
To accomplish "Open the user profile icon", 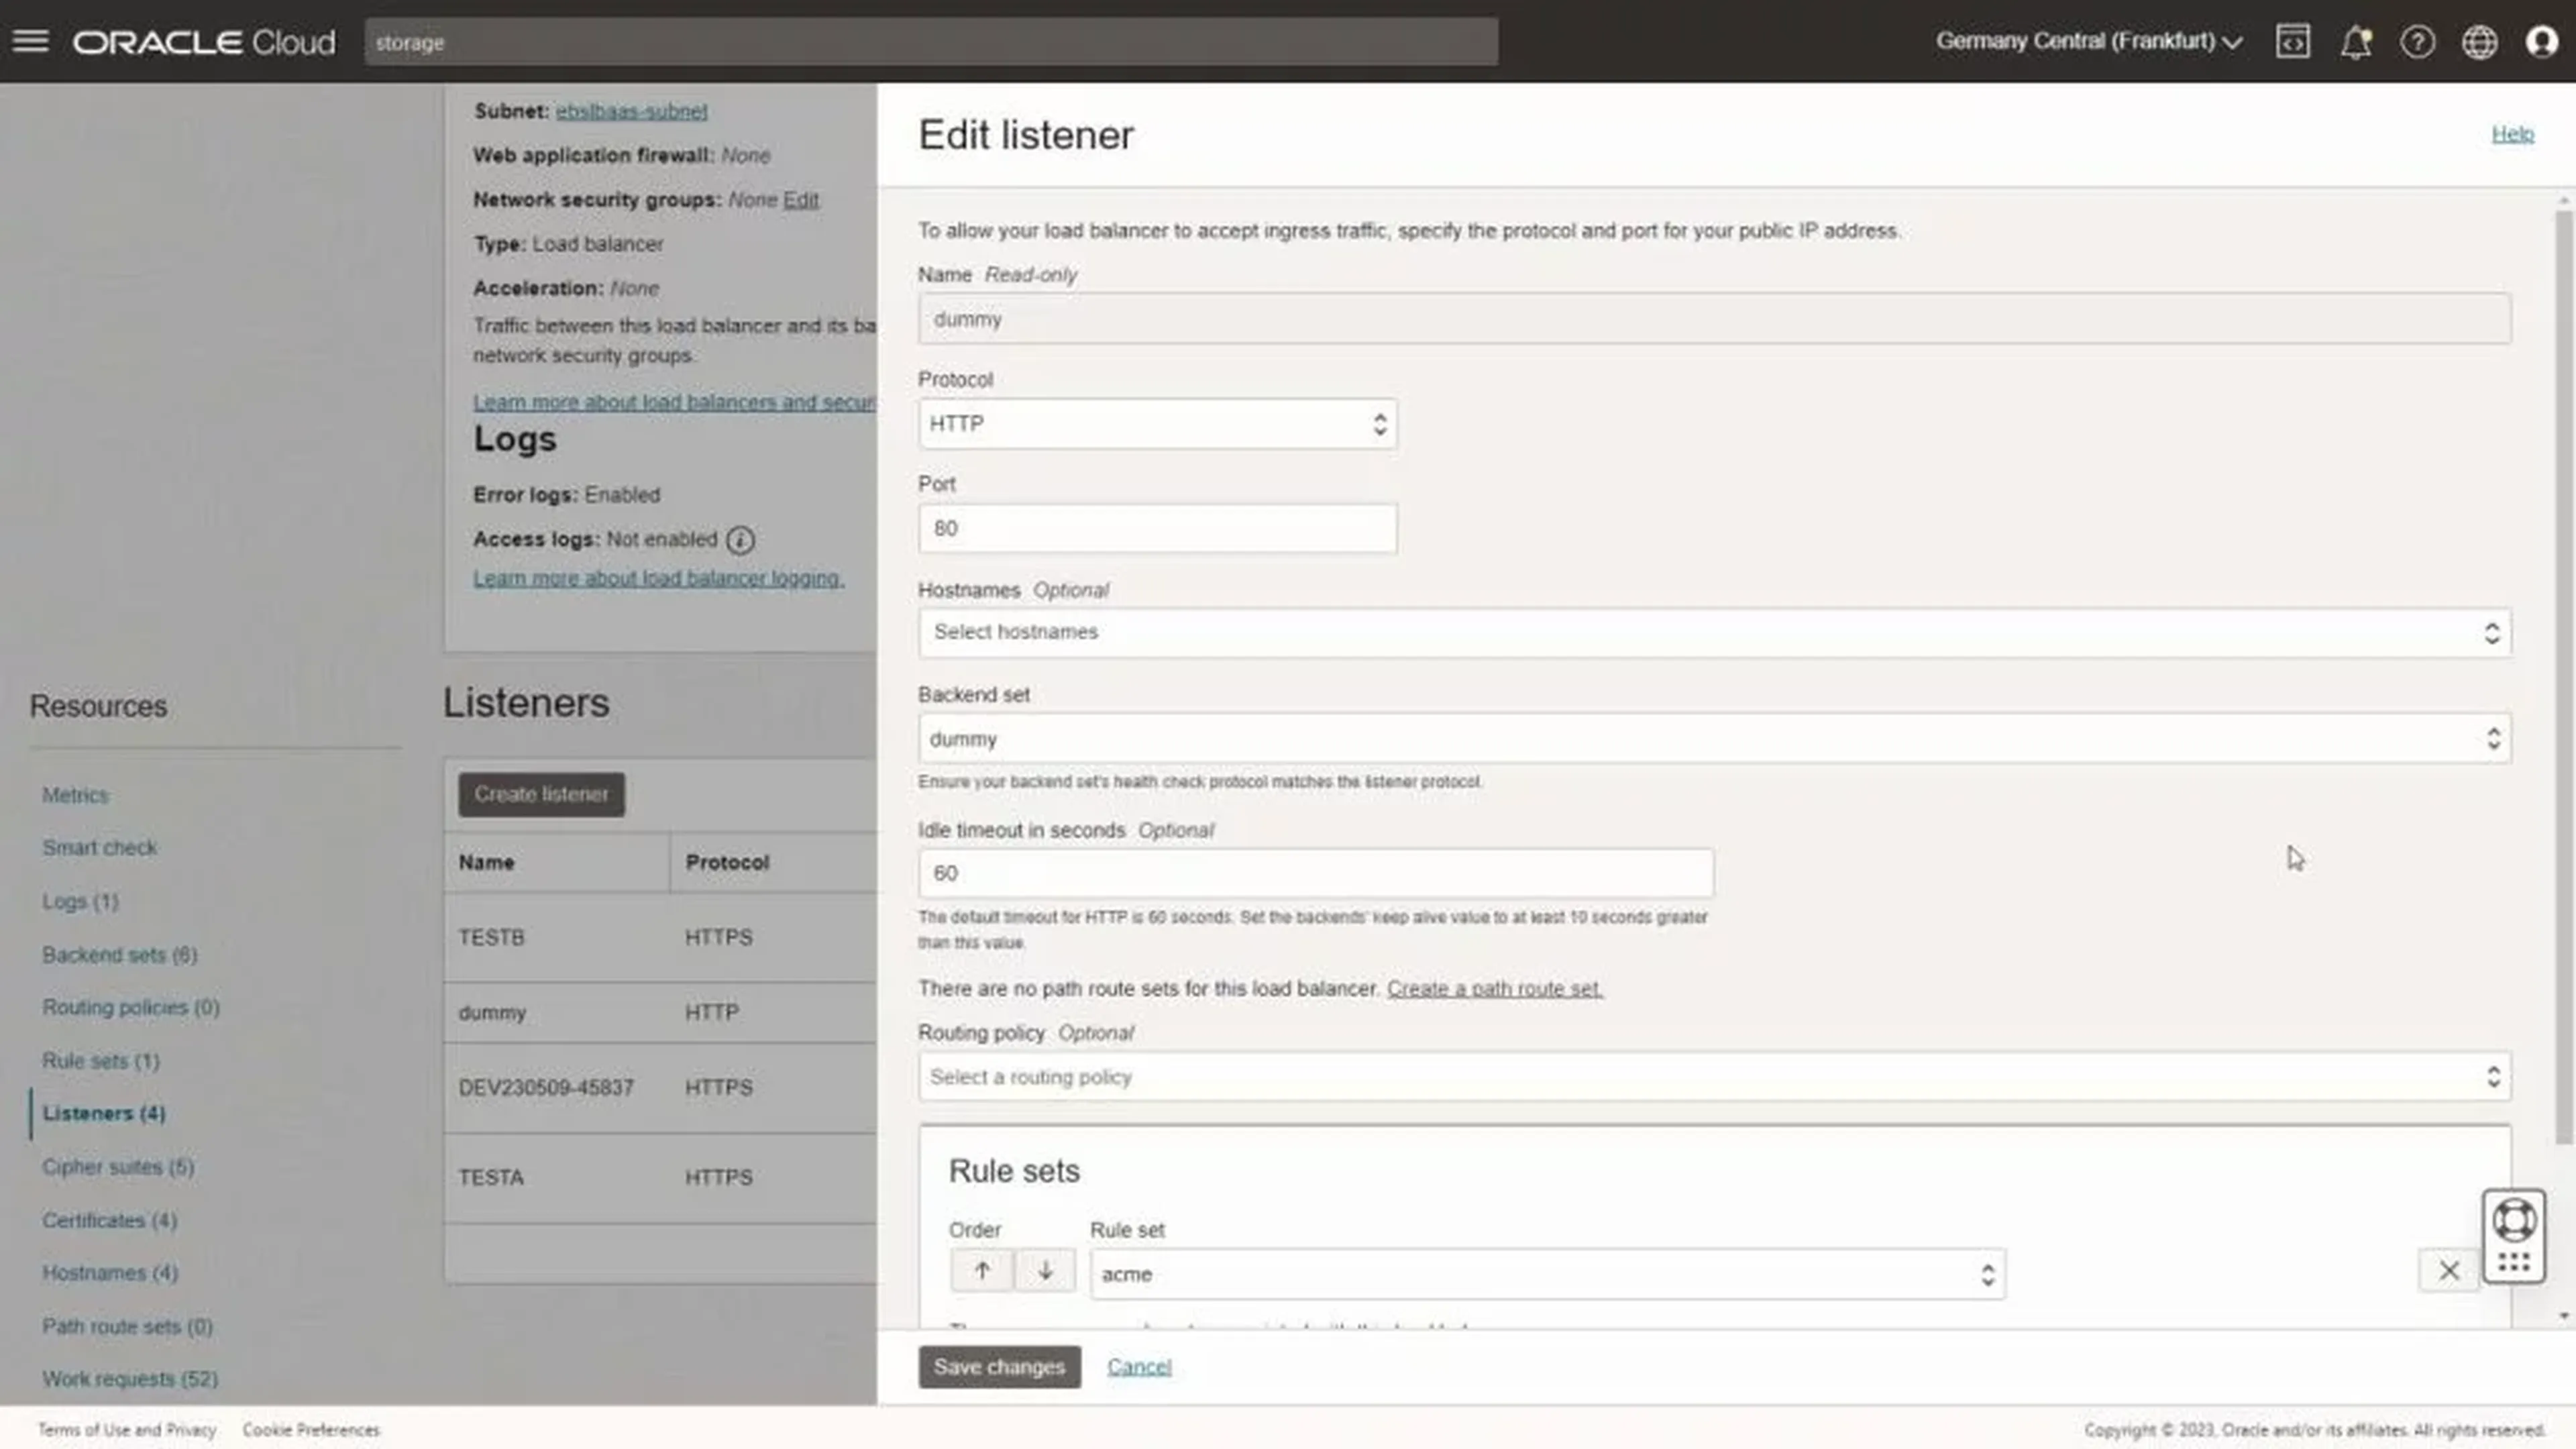I will 2541,42.
